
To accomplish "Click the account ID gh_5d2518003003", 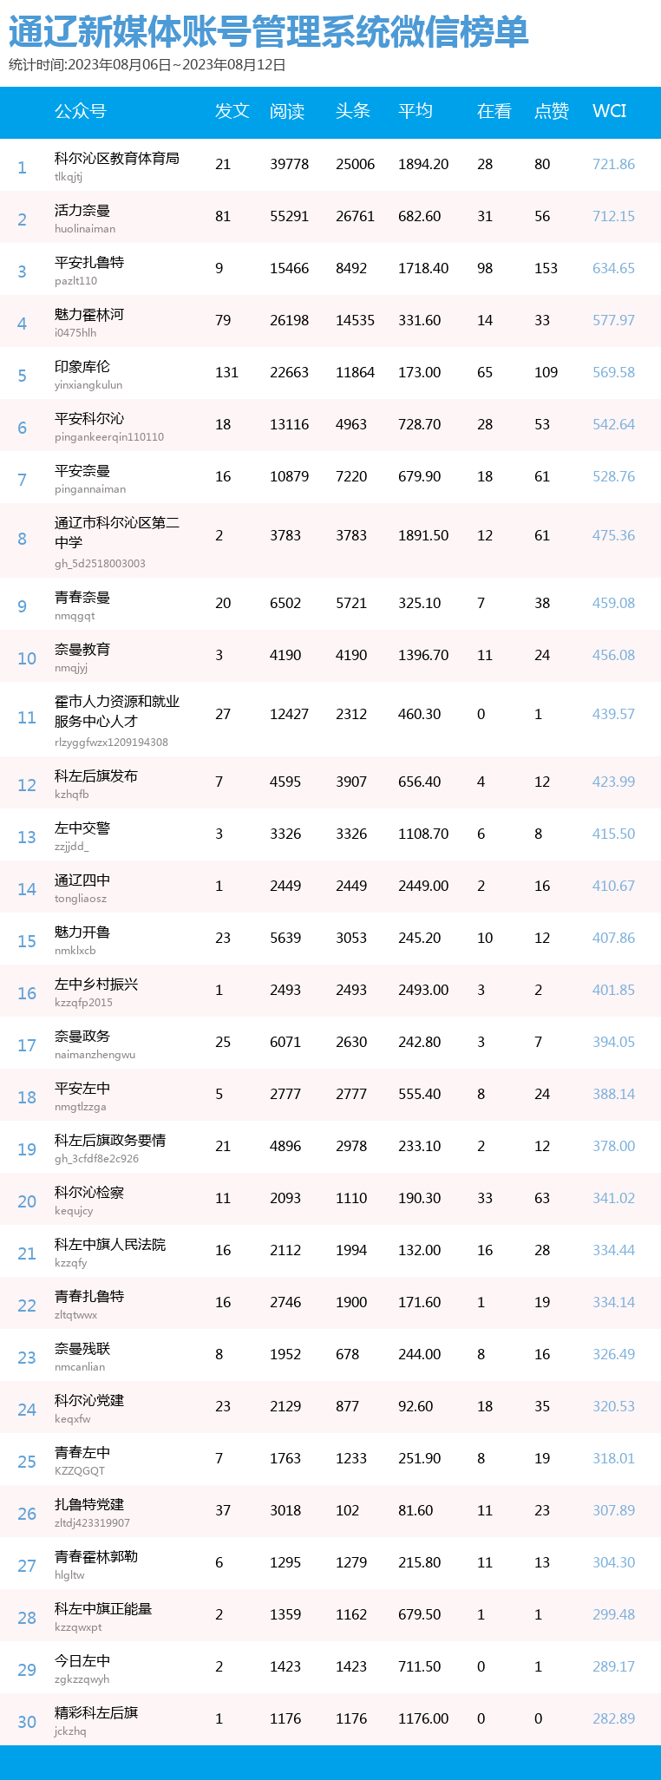I will [x=100, y=564].
